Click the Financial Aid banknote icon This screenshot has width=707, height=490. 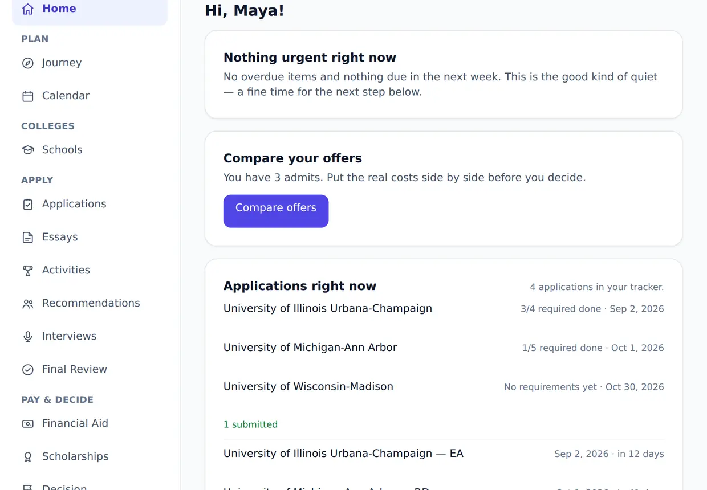(x=28, y=424)
